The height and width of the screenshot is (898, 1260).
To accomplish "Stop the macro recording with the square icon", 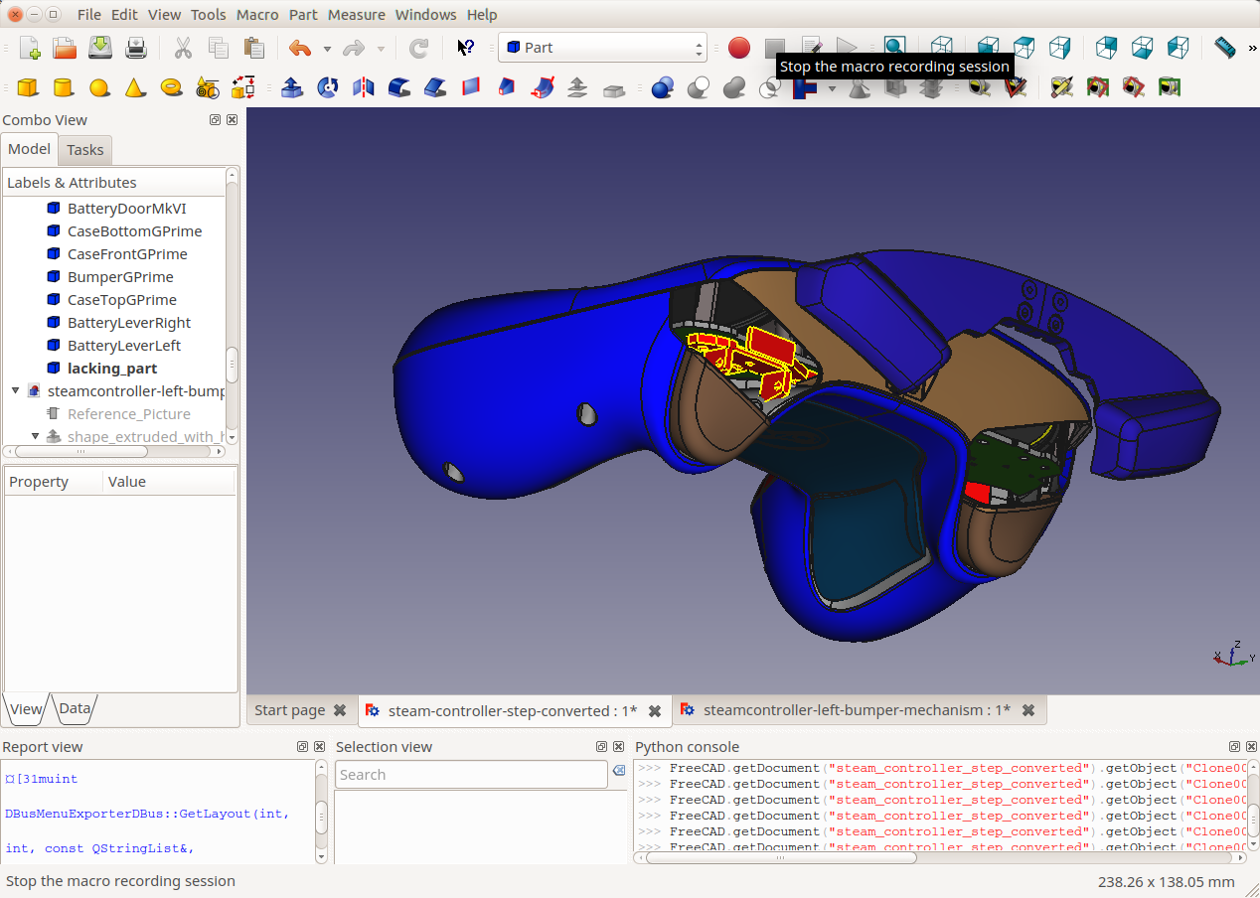I will coord(774,48).
